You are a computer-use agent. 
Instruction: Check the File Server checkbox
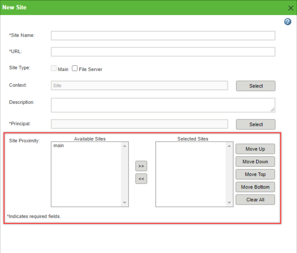pyautogui.click(x=75, y=68)
